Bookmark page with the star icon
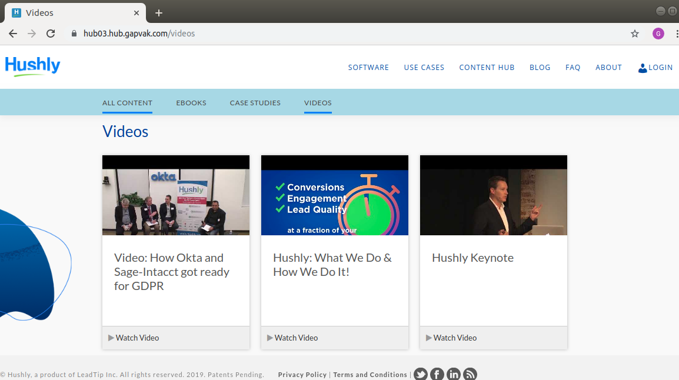Image resolution: width=679 pixels, height=380 pixels. click(635, 34)
